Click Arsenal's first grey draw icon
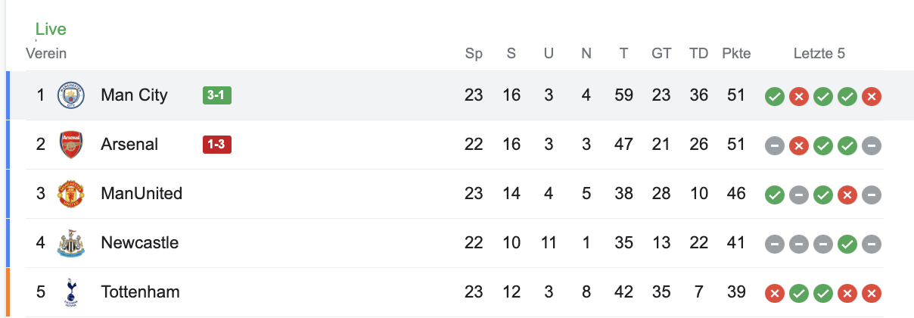This screenshot has height=318, width=914. tap(774, 145)
